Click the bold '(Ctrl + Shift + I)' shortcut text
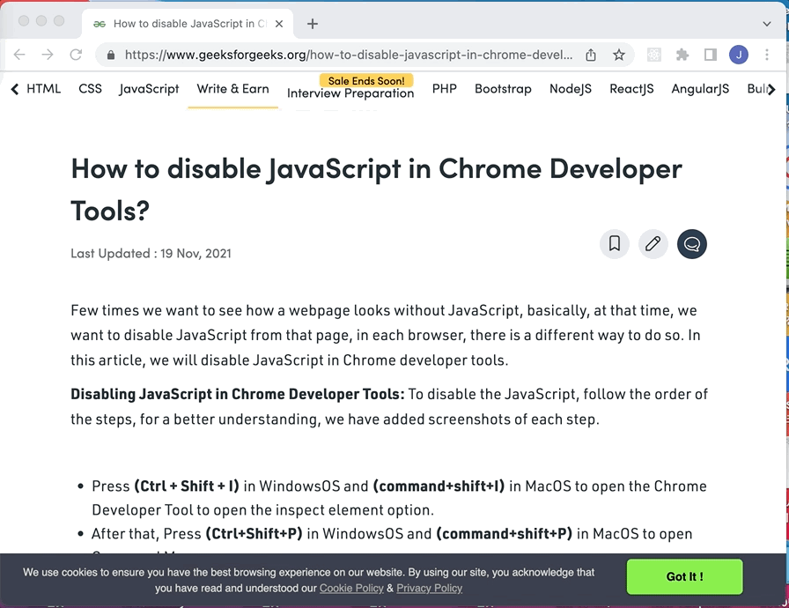The width and height of the screenshot is (789, 608). point(186,486)
